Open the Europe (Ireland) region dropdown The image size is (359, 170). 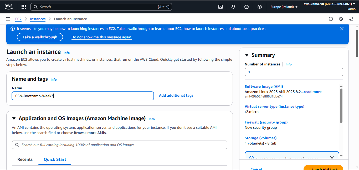point(284,7)
